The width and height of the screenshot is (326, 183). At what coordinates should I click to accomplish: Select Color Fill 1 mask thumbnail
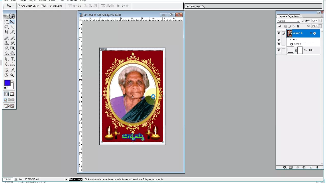pyautogui.click(x=300, y=50)
